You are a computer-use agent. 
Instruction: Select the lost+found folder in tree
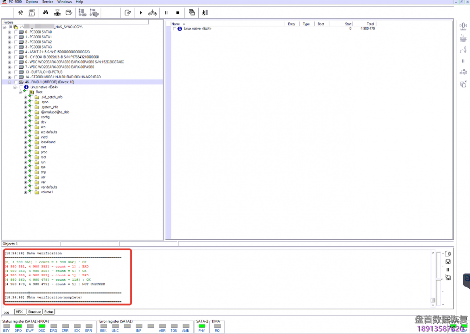48,142
